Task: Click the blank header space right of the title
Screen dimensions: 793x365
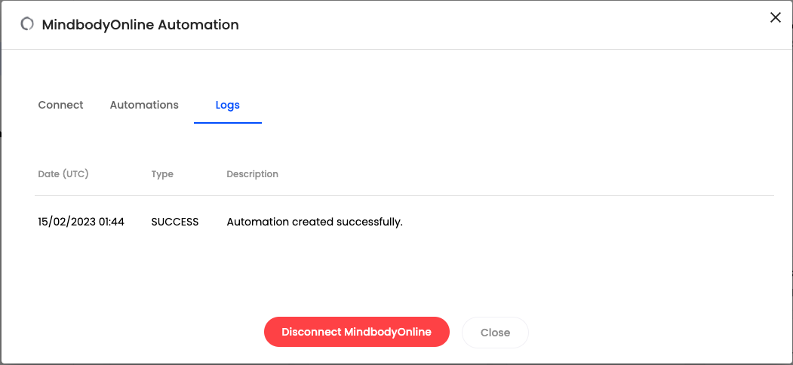Action: [490, 25]
